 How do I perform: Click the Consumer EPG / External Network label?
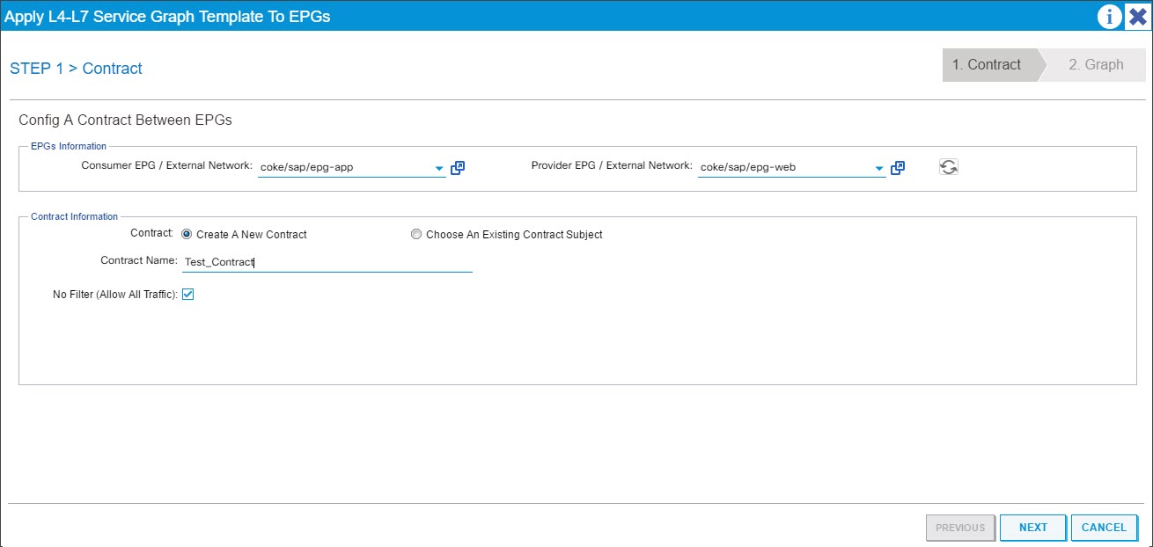tap(167, 165)
